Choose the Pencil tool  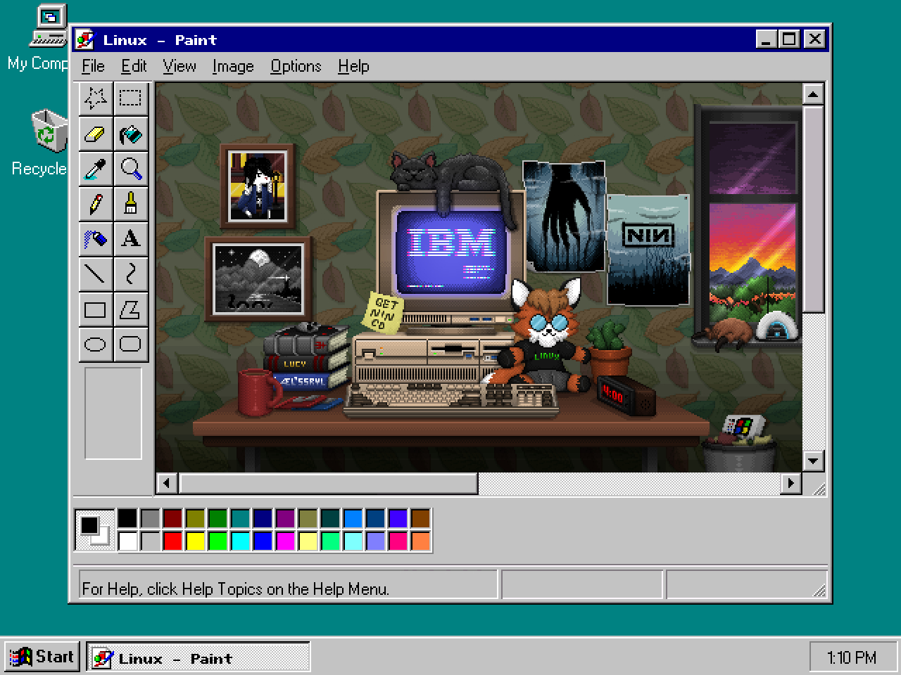95,204
